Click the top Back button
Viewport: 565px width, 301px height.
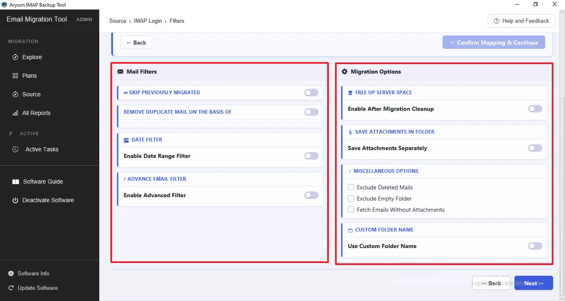(136, 43)
